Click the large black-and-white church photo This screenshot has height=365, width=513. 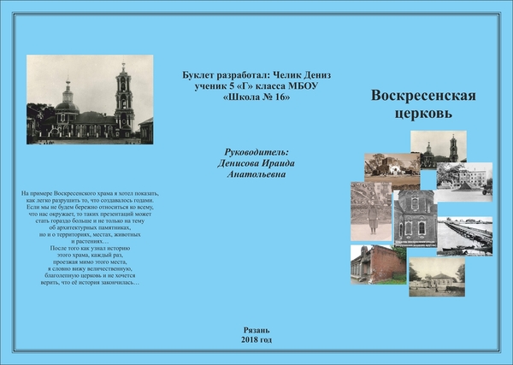pos(90,99)
